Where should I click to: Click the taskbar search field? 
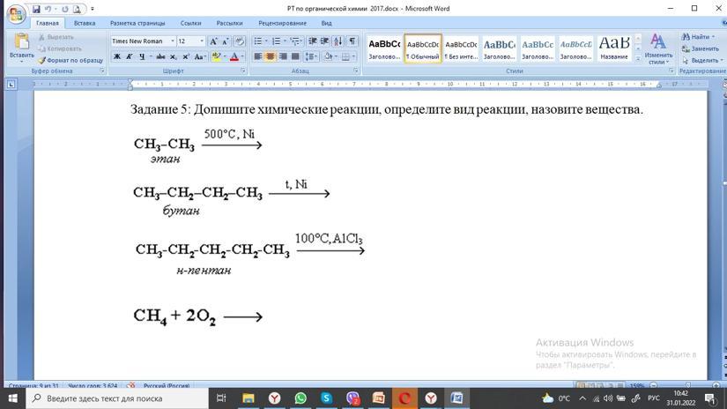pos(117,398)
